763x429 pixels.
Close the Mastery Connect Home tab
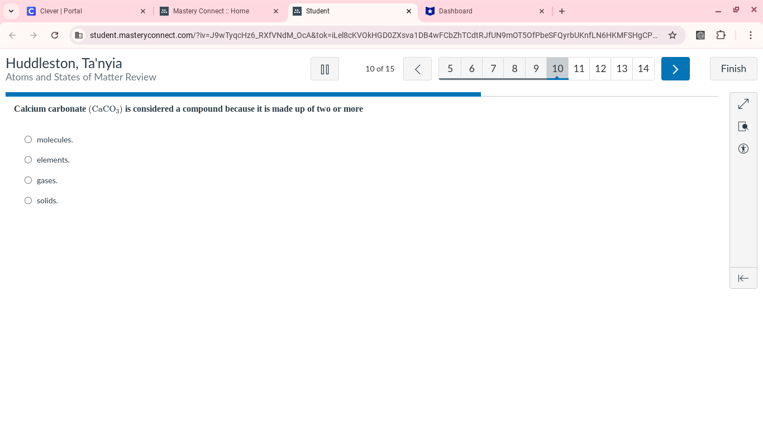pos(276,11)
